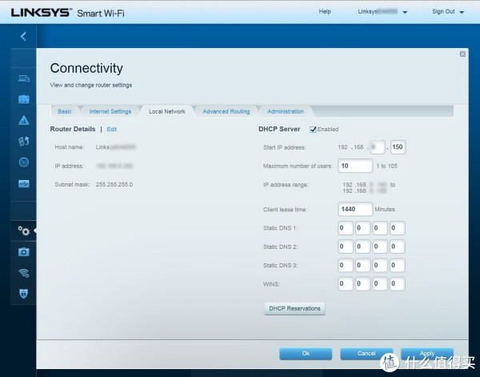Click Start IP third octet field
480x377 pixels.
click(377, 147)
